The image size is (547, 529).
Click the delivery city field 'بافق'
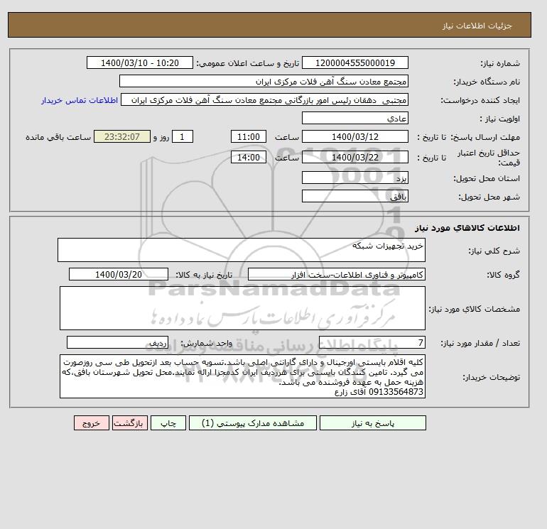click(x=355, y=196)
